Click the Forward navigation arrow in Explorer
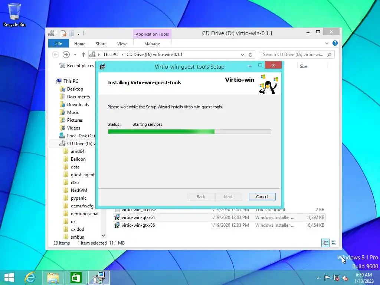This screenshot has width=380, height=285. pyautogui.click(x=66, y=55)
